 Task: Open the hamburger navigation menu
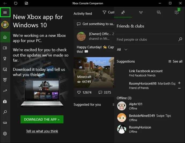[5, 12]
